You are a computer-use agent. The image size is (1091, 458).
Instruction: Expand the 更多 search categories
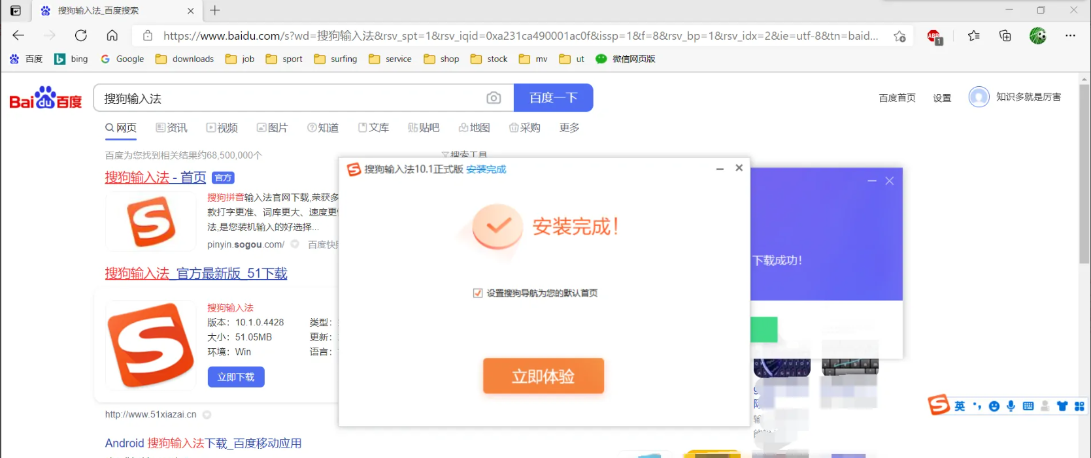click(x=569, y=127)
